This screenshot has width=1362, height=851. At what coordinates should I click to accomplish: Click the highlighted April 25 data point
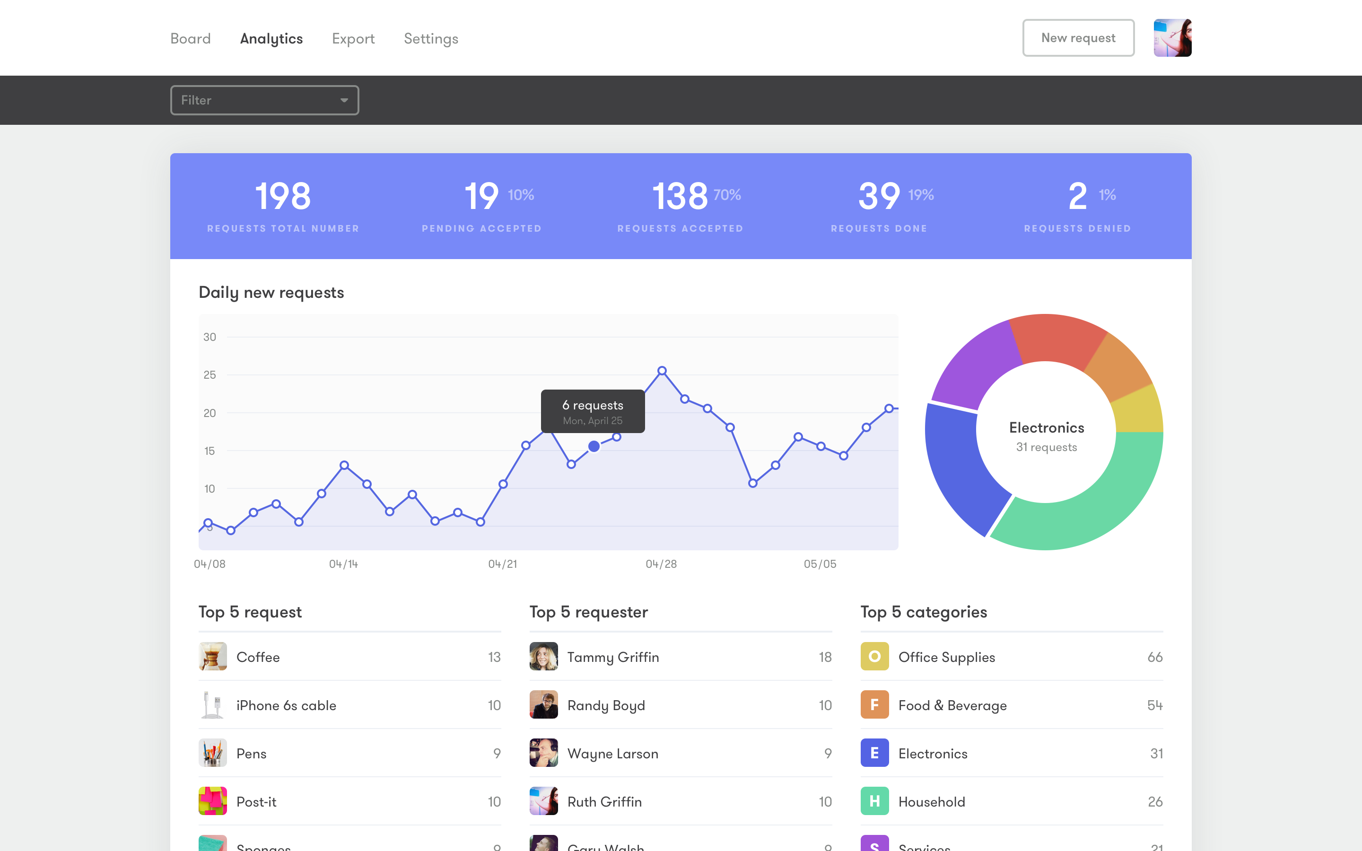point(594,446)
